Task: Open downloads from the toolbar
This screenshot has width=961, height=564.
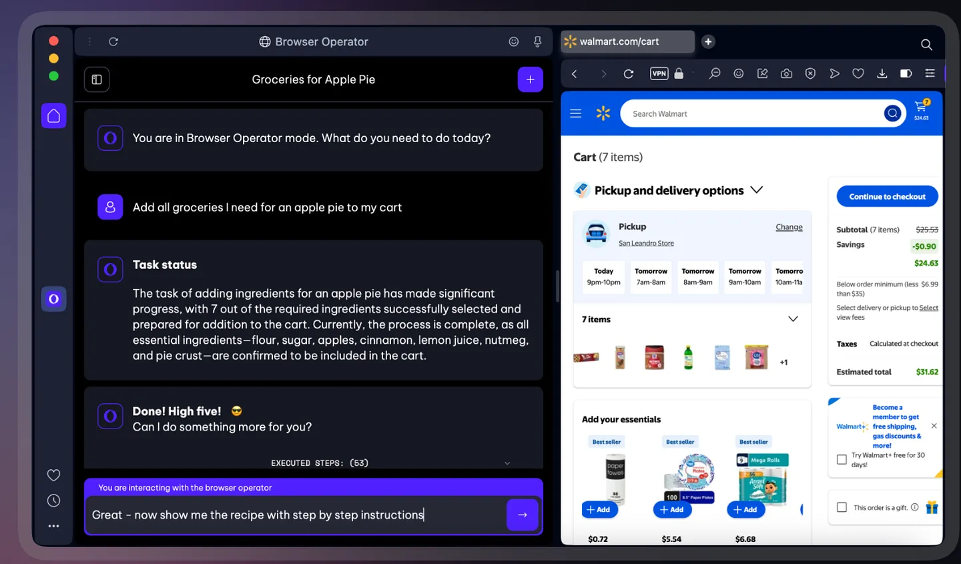Action: pos(882,74)
